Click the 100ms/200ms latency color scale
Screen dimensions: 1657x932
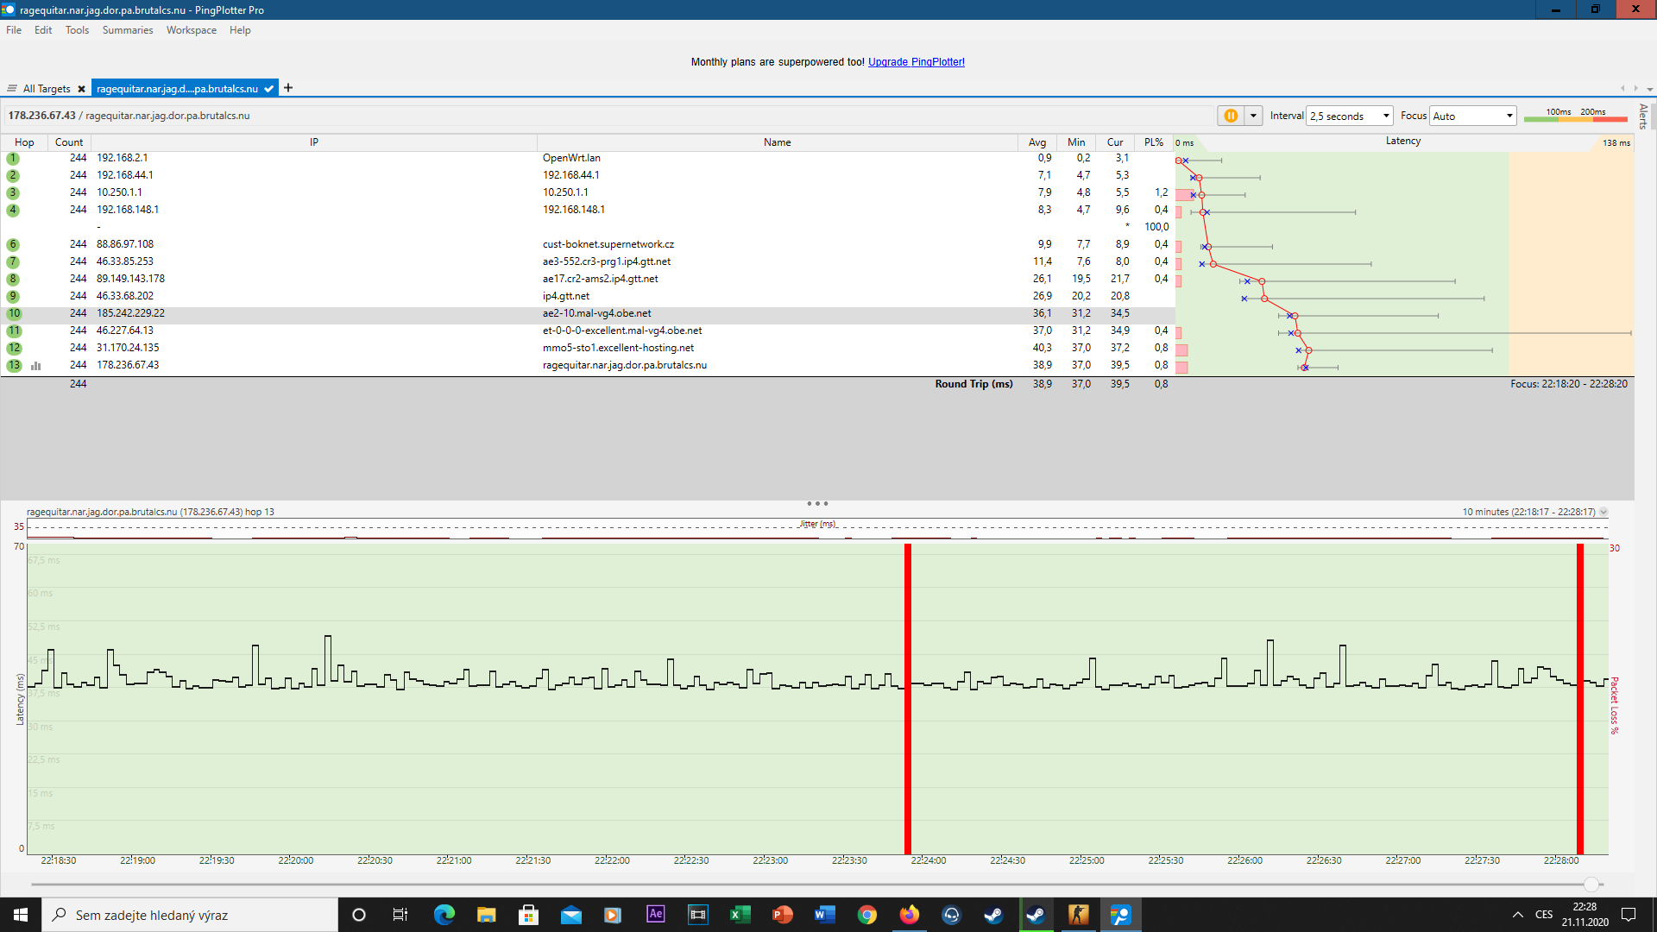click(x=1575, y=116)
